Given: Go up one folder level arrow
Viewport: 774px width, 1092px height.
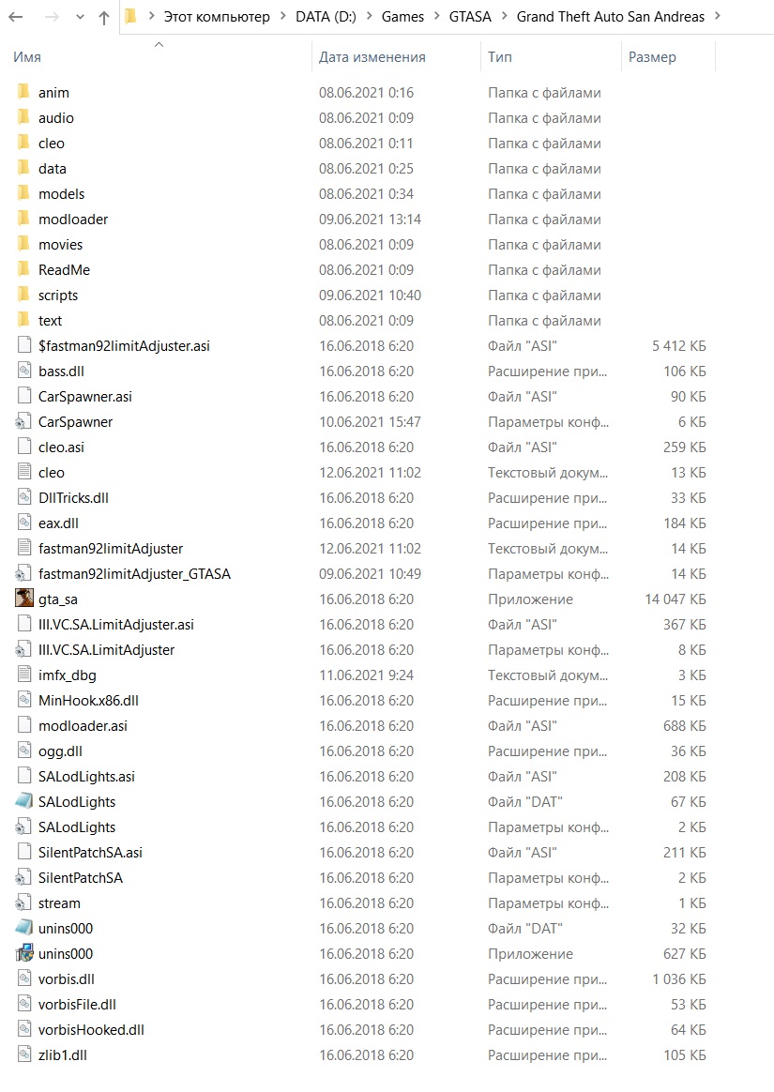Looking at the screenshot, I should coord(104,18).
